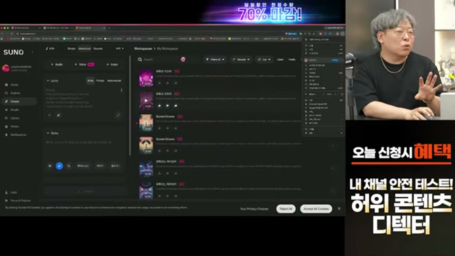The height and width of the screenshot is (256, 455).
Task: Click Reject All cookies
Action: [x=286, y=209]
